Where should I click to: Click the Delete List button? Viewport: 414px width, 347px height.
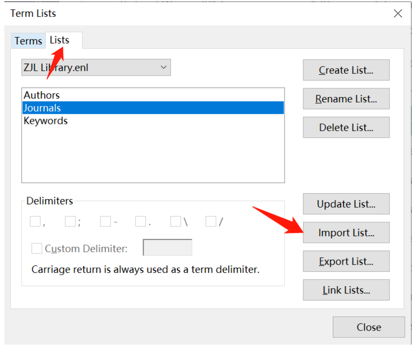tap(346, 128)
